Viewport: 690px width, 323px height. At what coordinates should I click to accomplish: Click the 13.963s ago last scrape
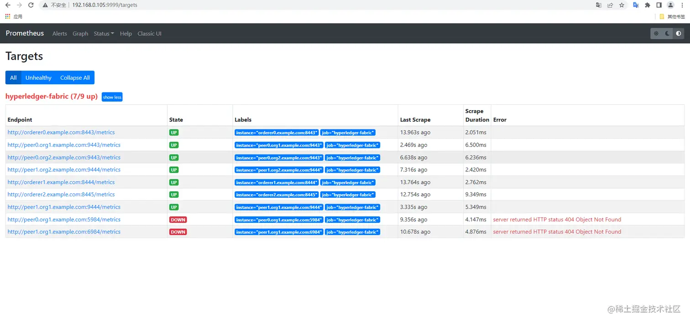pos(415,133)
